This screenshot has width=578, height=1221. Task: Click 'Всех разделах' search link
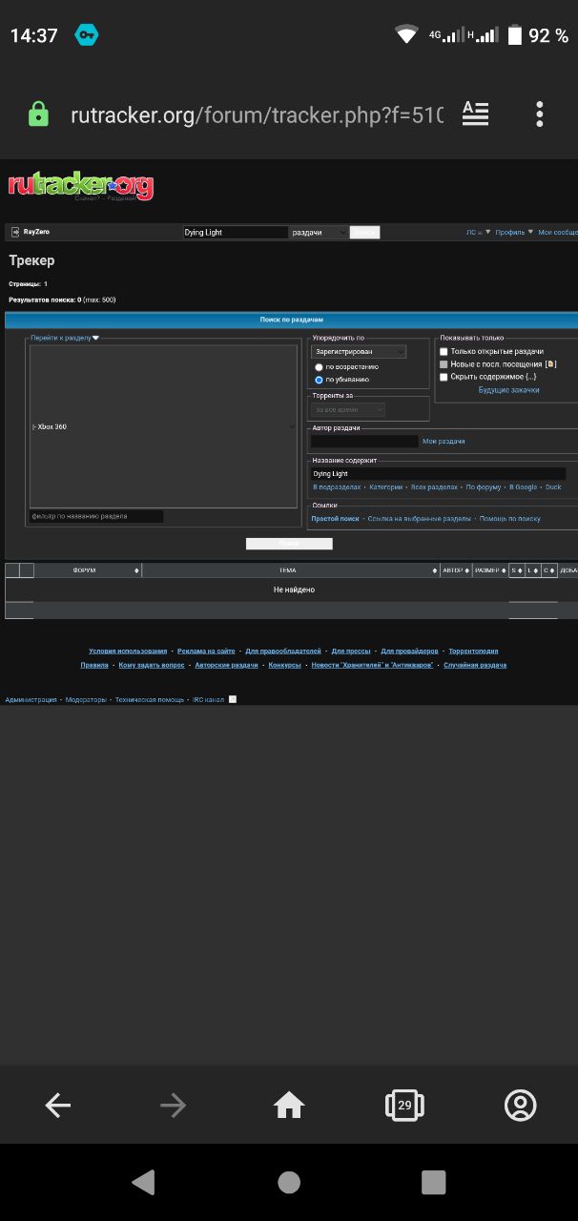[434, 487]
